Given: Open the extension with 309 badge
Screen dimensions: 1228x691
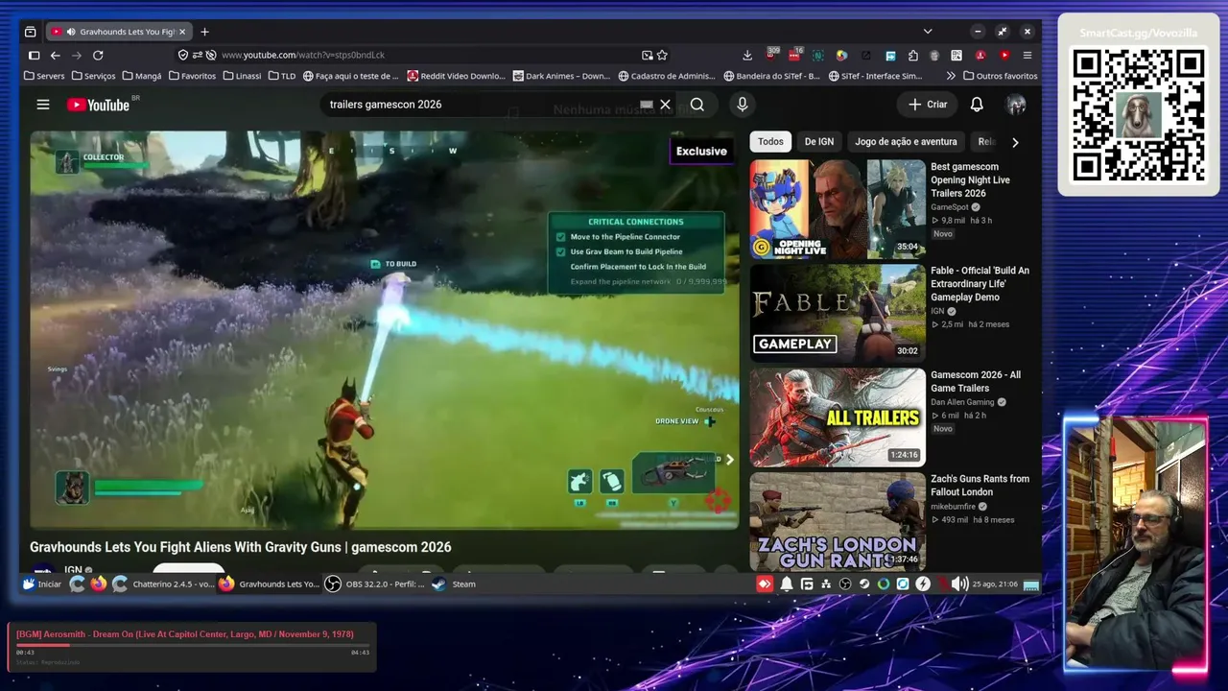Looking at the screenshot, I should [x=771, y=55].
